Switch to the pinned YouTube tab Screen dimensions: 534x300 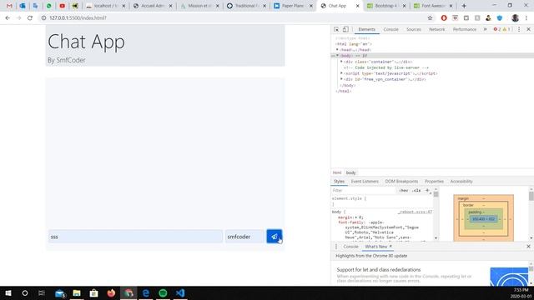pos(62,6)
